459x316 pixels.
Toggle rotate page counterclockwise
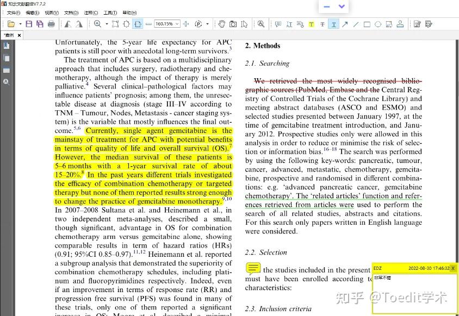click(x=68, y=24)
